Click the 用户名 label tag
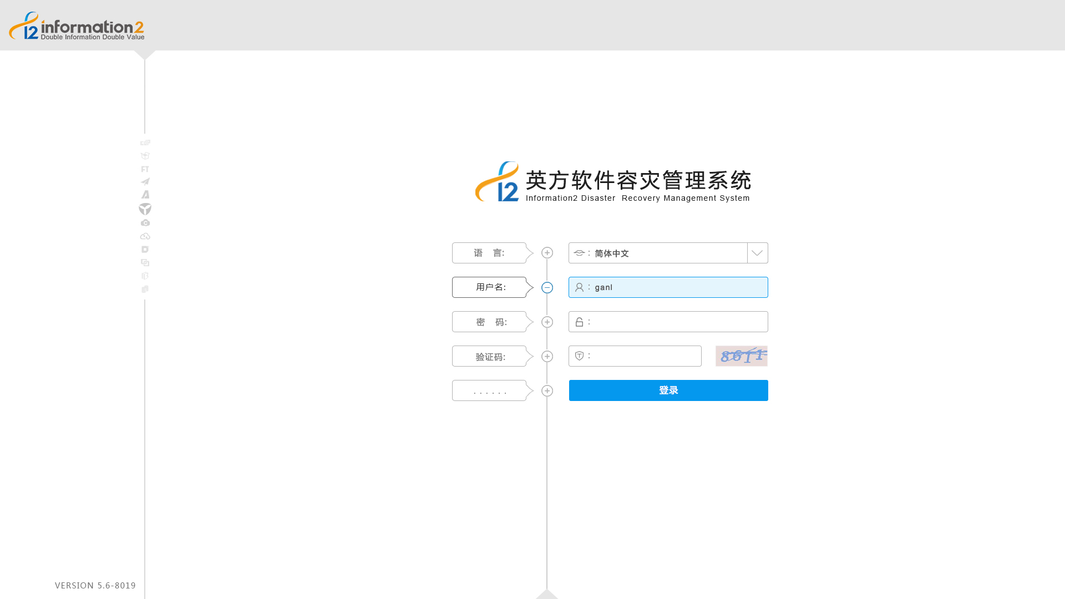This screenshot has width=1065, height=599. 489,287
